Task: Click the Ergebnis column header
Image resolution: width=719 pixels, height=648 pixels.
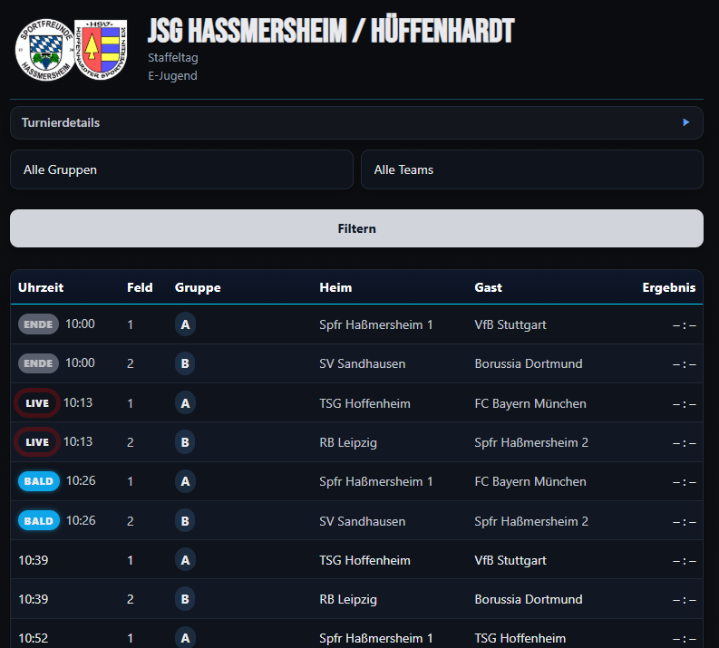Action: [668, 287]
